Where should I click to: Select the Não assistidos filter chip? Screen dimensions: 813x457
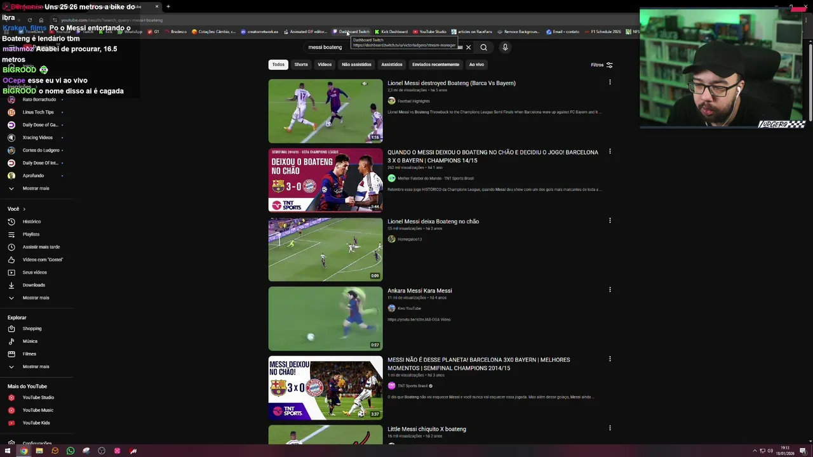click(356, 64)
